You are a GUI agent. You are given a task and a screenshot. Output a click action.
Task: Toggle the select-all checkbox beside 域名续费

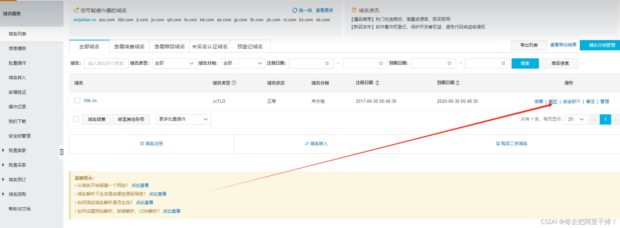[76, 119]
